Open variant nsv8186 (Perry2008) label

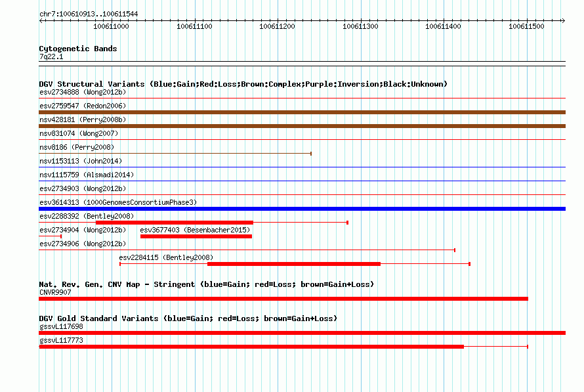click(77, 147)
